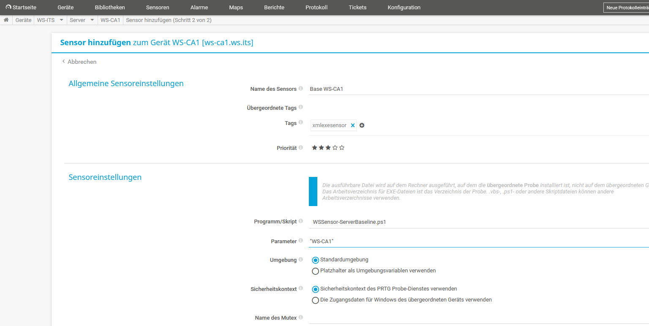Image resolution: width=649 pixels, height=326 pixels.
Task: Show help for Übergeordnete Tags
Action: pos(301,108)
